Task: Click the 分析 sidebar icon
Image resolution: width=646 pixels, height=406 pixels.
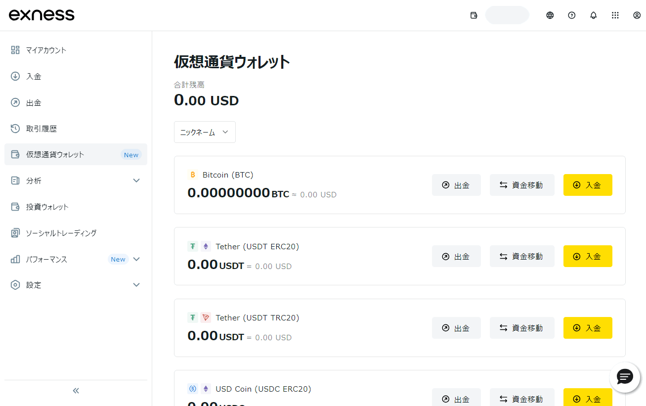Action: point(15,180)
